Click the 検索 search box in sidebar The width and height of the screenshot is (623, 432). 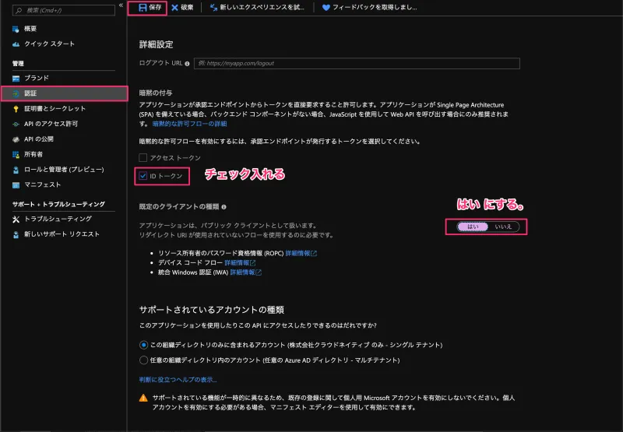[x=64, y=10]
